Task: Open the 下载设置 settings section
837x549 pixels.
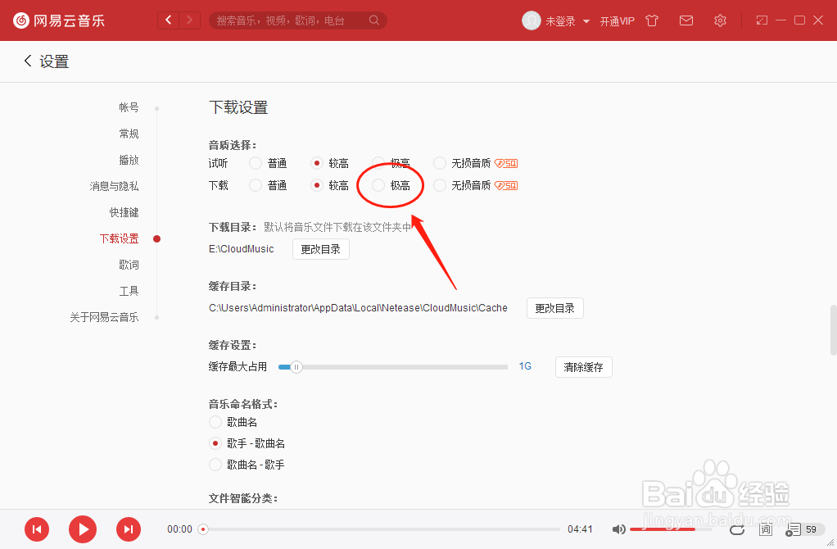Action: (119, 238)
